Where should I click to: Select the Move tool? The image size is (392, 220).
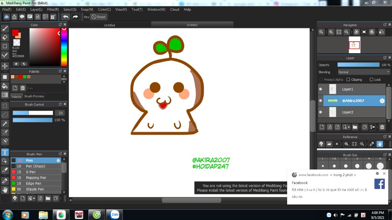coord(5,66)
